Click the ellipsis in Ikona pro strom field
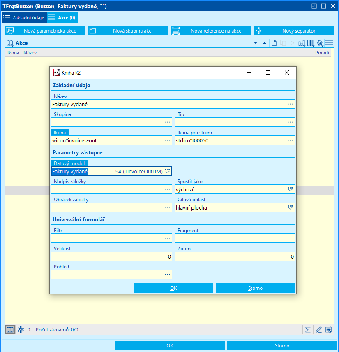The width and height of the screenshot is (339, 352). point(290,140)
